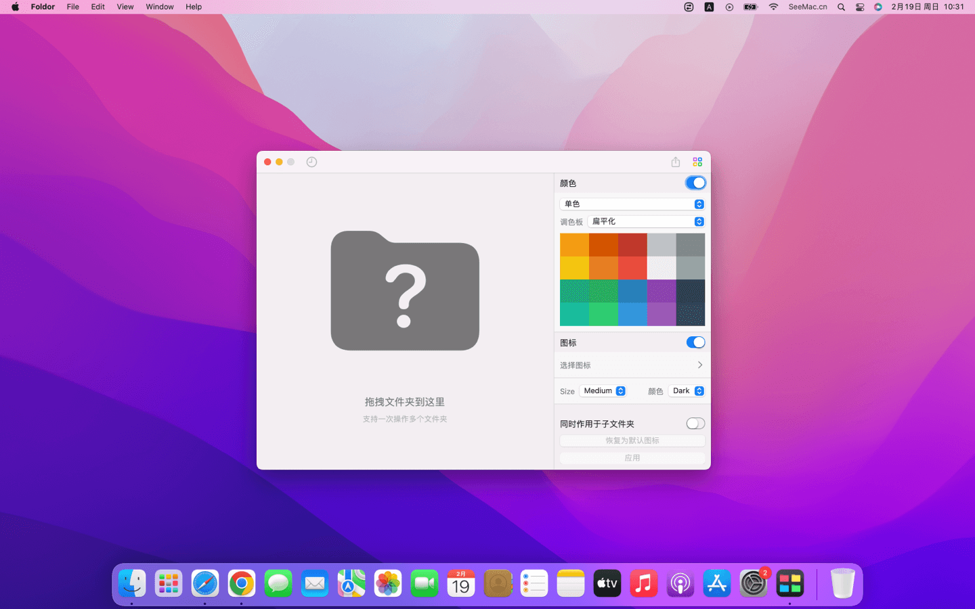Open the Photos app in the Dock
Screen dimensions: 975x609
[x=388, y=583]
